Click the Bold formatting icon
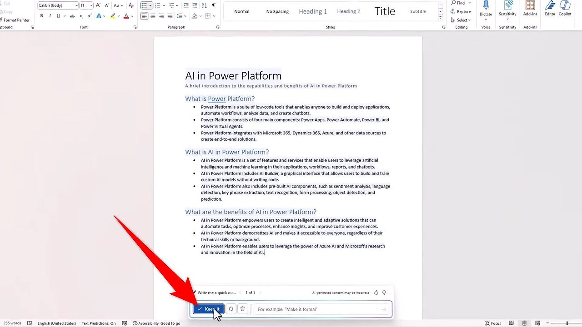 pyautogui.click(x=41, y=16)
